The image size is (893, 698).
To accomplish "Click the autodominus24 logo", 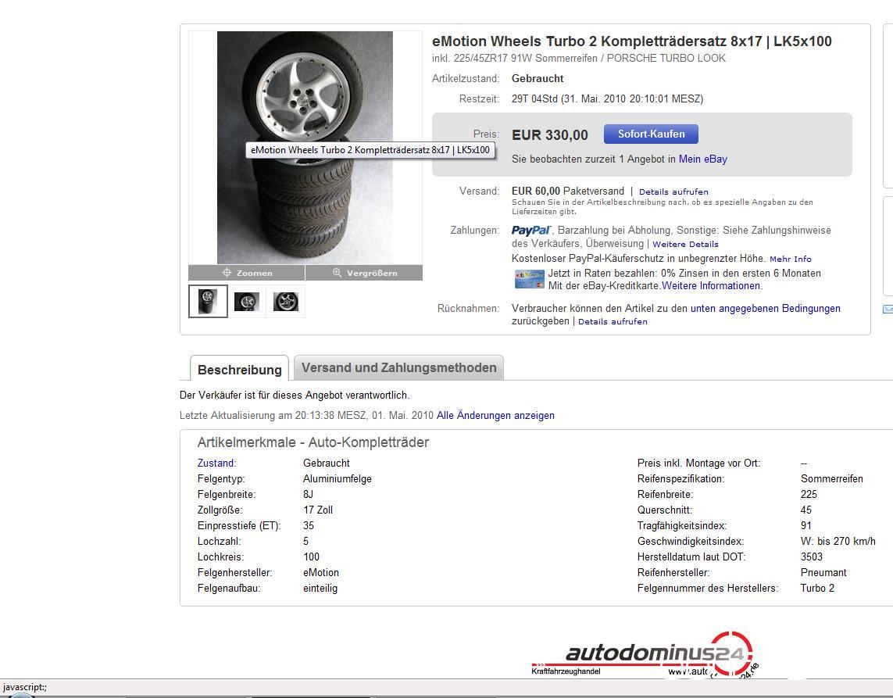I will [x=645, y=654].
